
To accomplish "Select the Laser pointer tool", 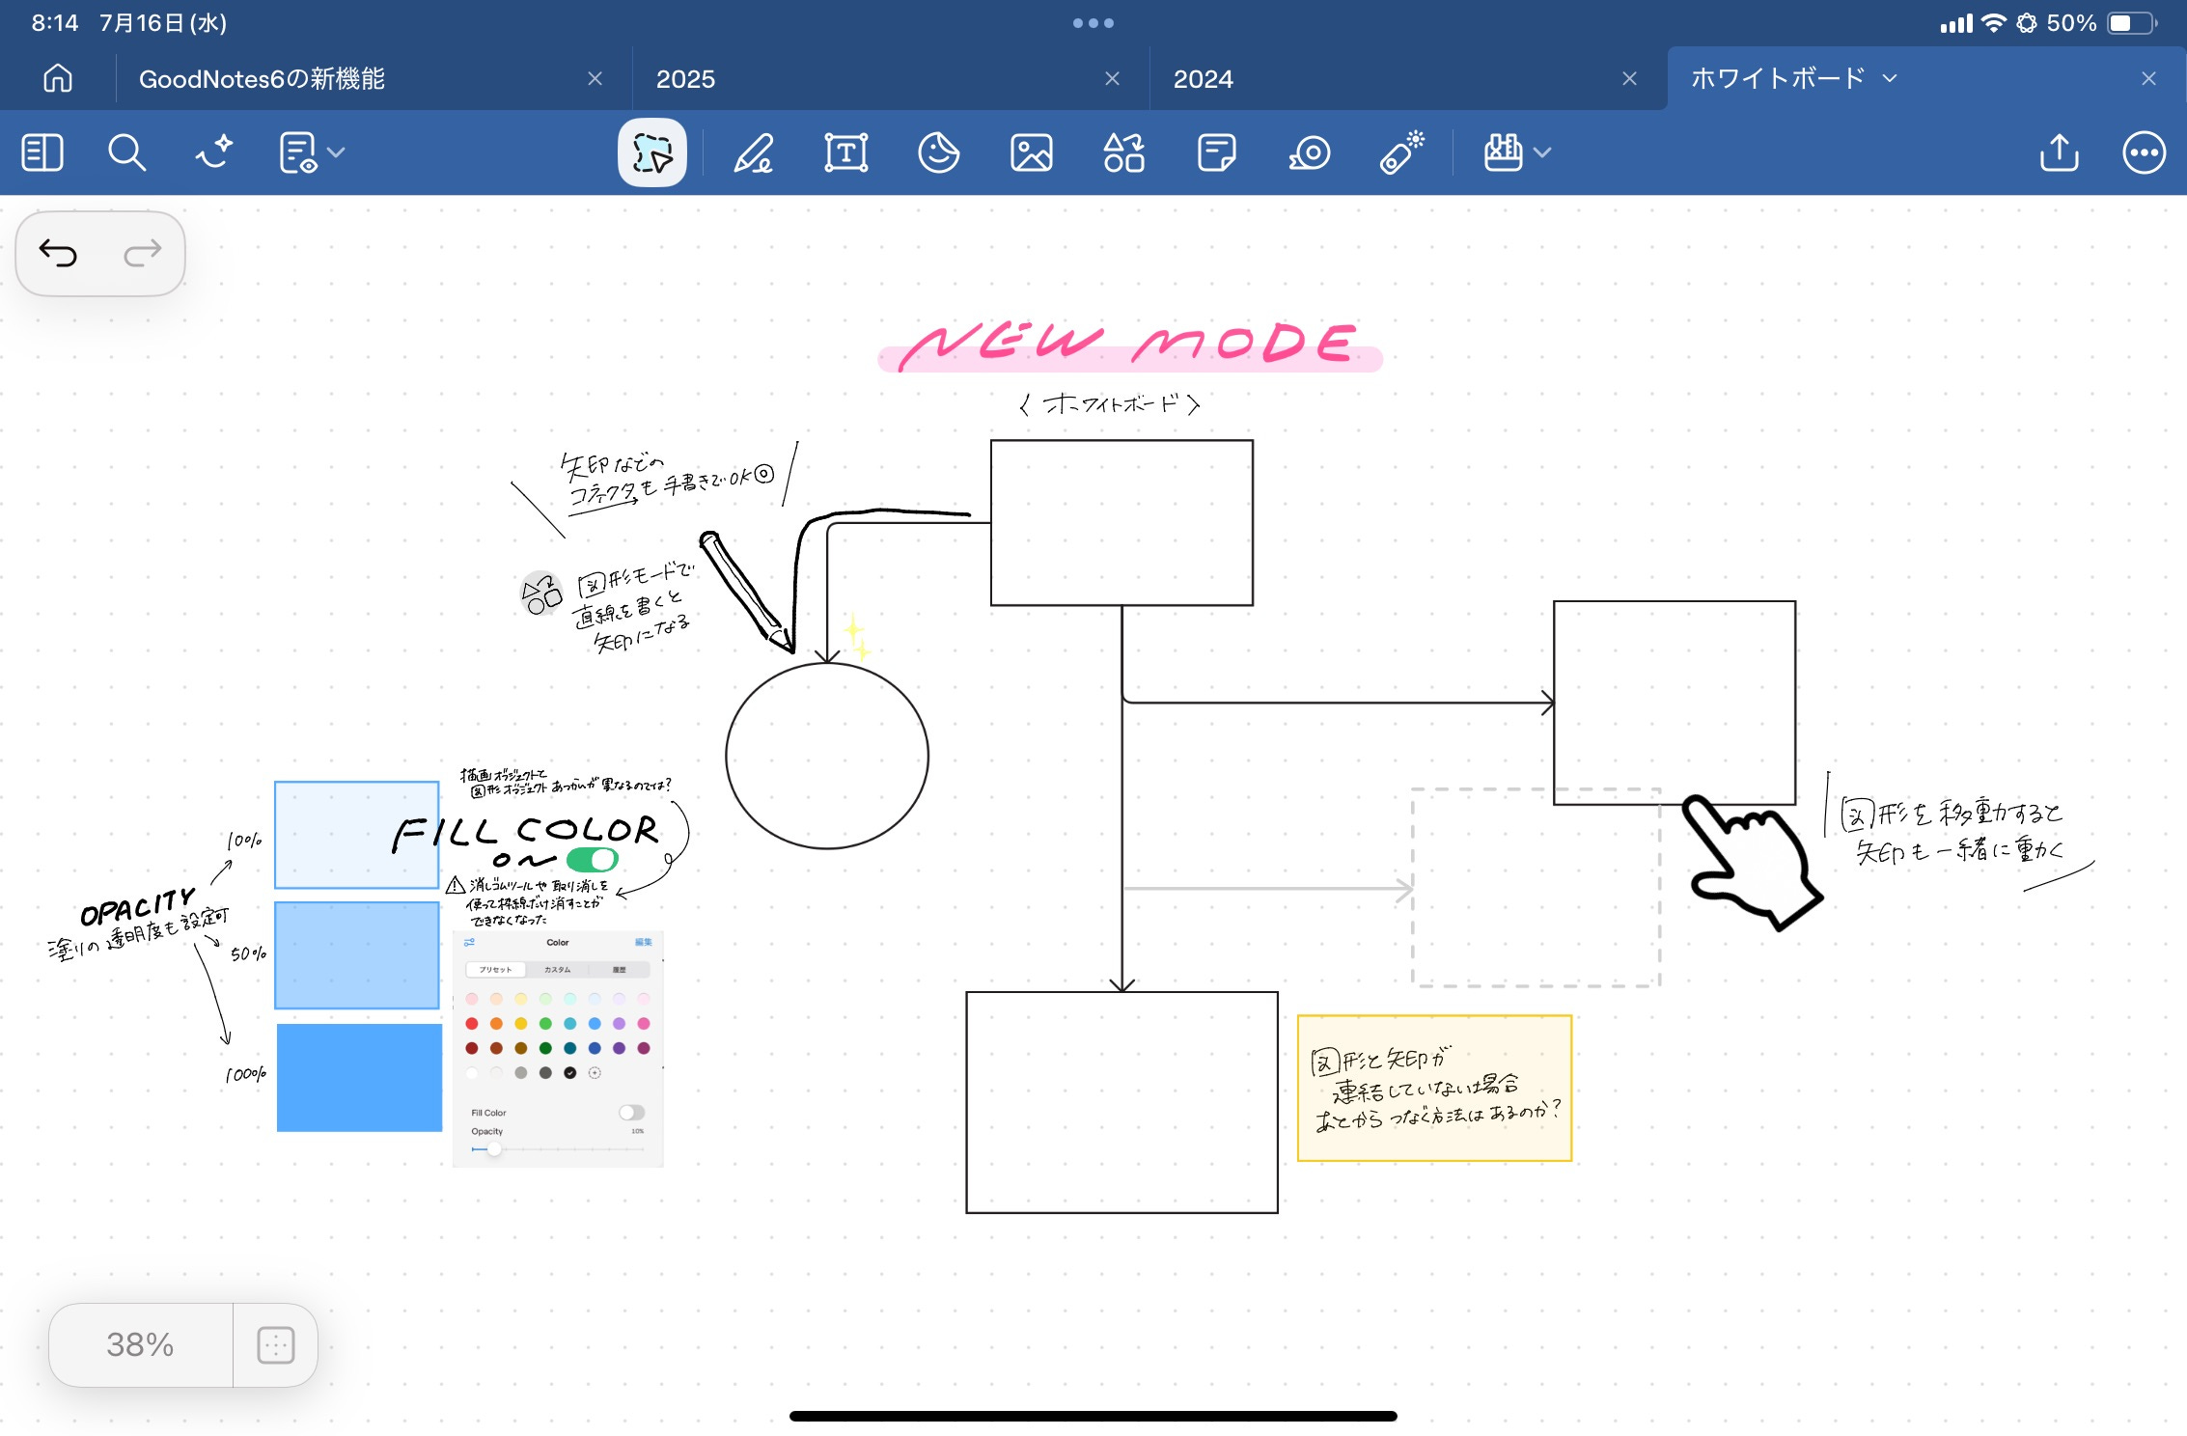I will (1401, 152).
